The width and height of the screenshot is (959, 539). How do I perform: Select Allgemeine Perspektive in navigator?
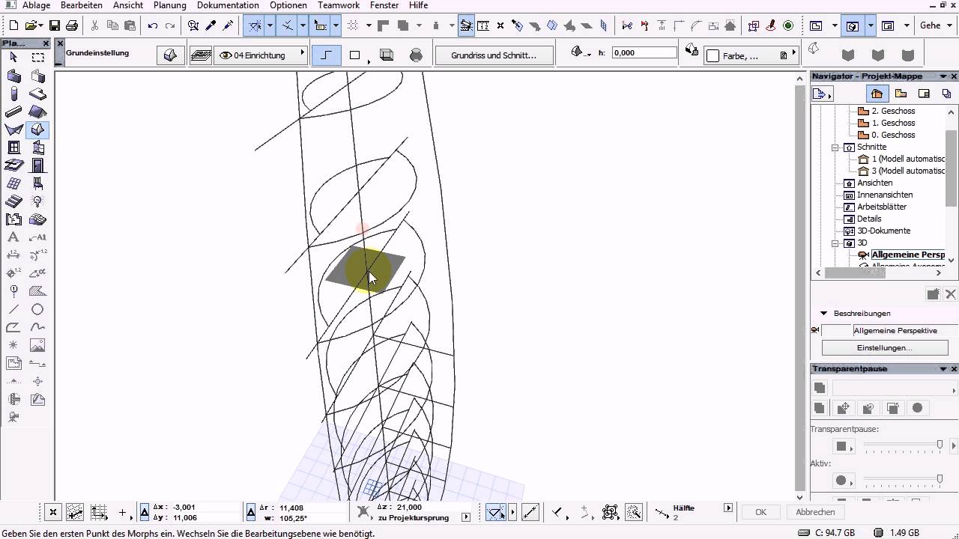[x=907, y=255]
